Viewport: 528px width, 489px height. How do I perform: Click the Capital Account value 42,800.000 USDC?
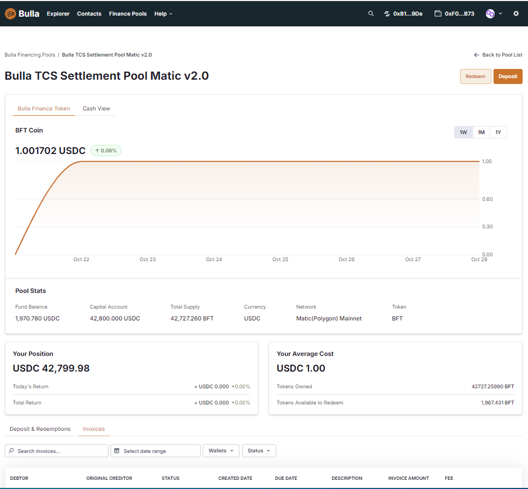pos(115,318)
